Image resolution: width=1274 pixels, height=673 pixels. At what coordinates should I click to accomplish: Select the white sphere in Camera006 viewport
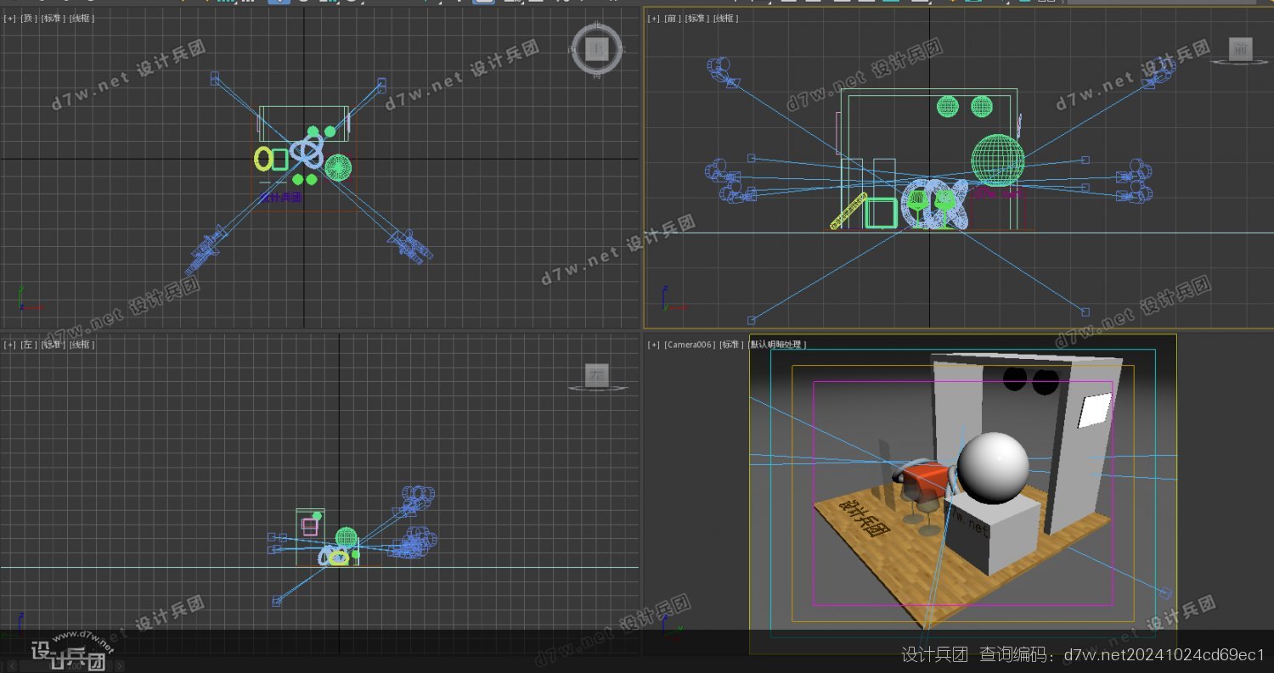click(x=993, y=468)
